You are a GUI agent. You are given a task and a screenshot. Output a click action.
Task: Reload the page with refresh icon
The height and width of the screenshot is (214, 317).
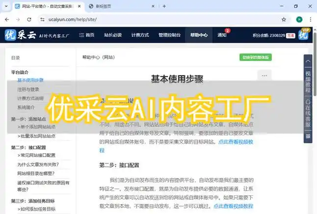pyautogui.click(x=29, y=20)
